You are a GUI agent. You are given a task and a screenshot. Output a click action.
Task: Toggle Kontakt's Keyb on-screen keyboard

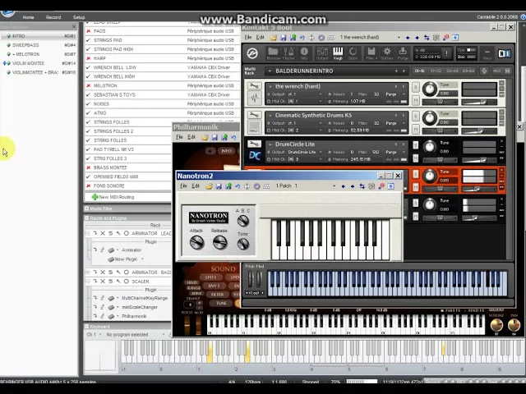(338, 53)
